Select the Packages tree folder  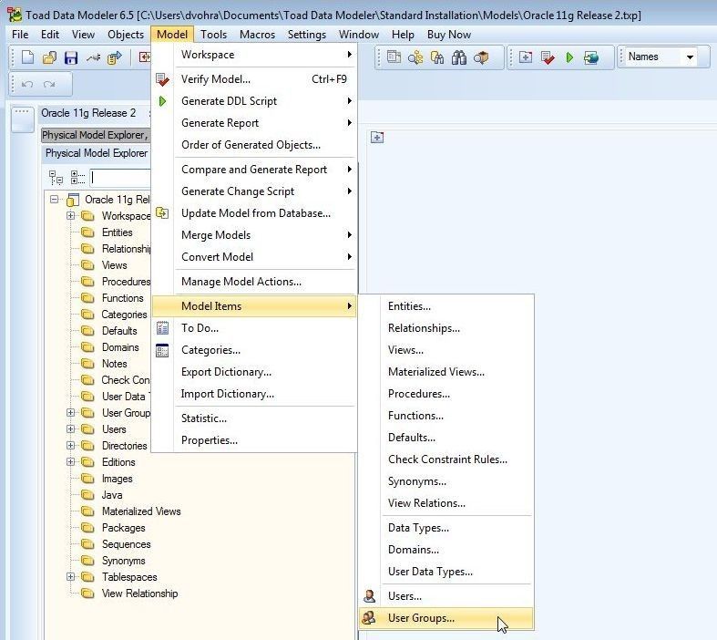124,528
